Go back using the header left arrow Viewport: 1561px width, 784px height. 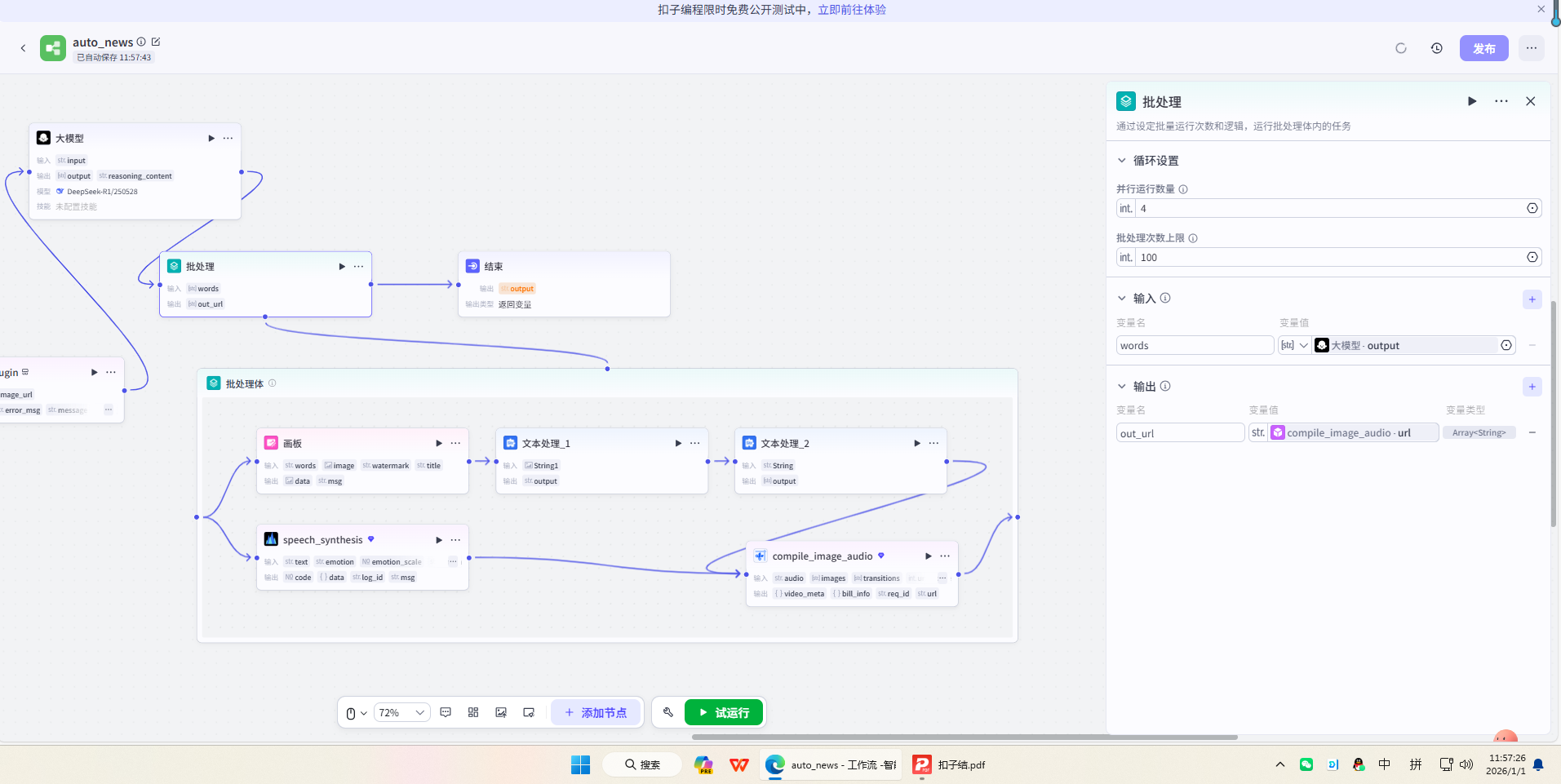(x=23, y=48)
